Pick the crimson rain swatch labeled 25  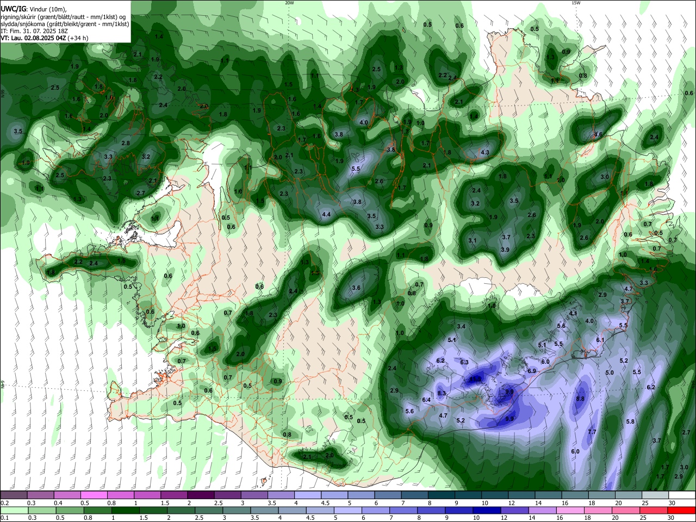[x=654, y=511]
